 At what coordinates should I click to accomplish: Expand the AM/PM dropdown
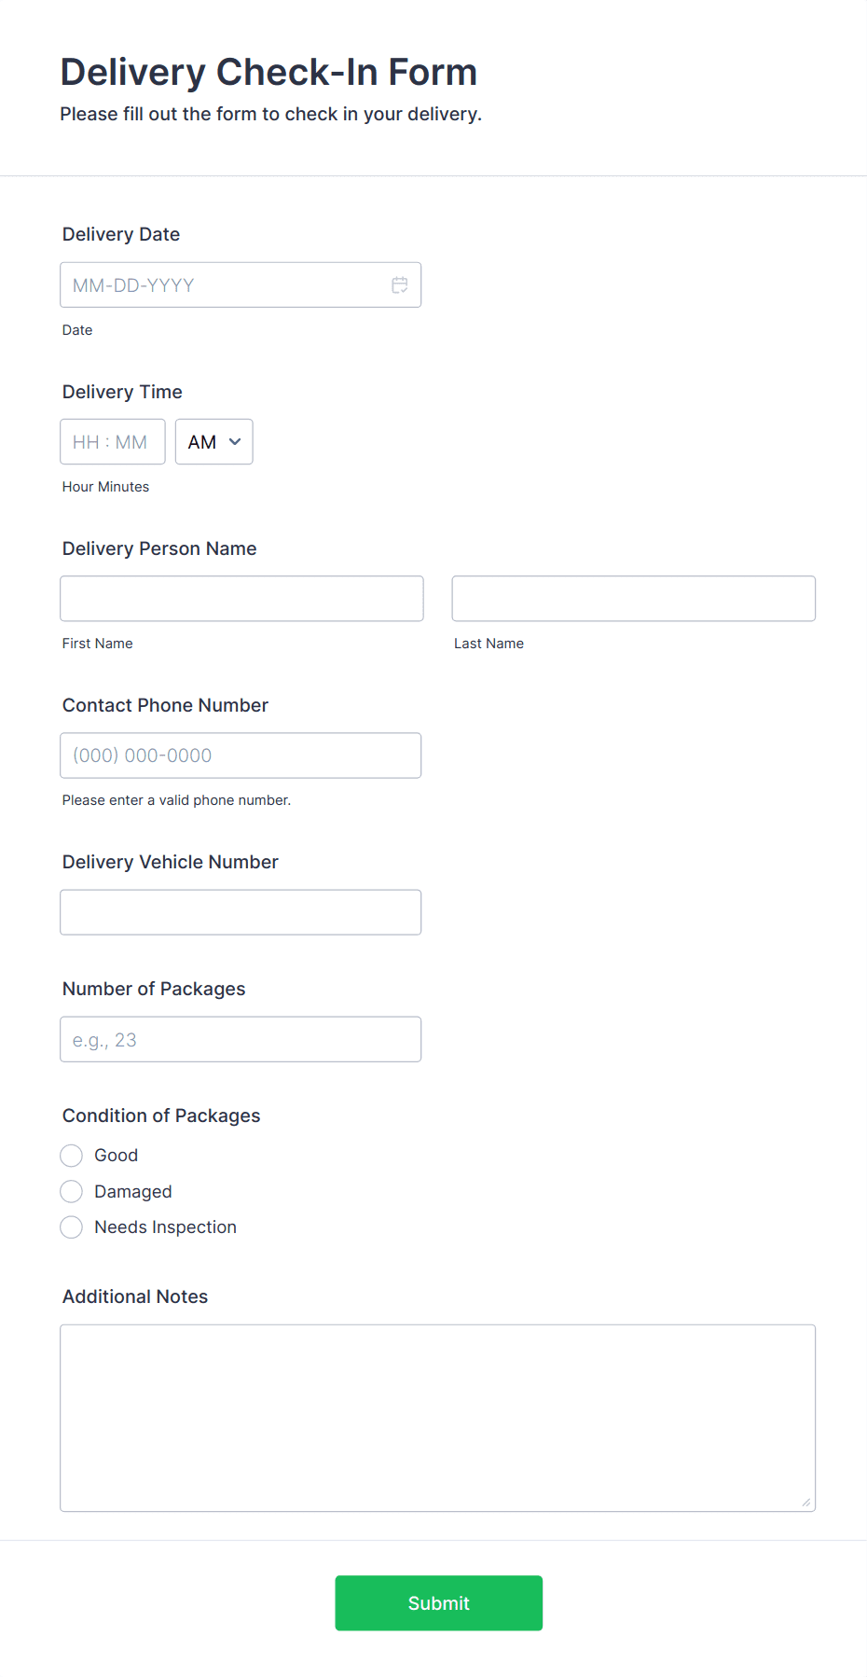coord(214,442)
